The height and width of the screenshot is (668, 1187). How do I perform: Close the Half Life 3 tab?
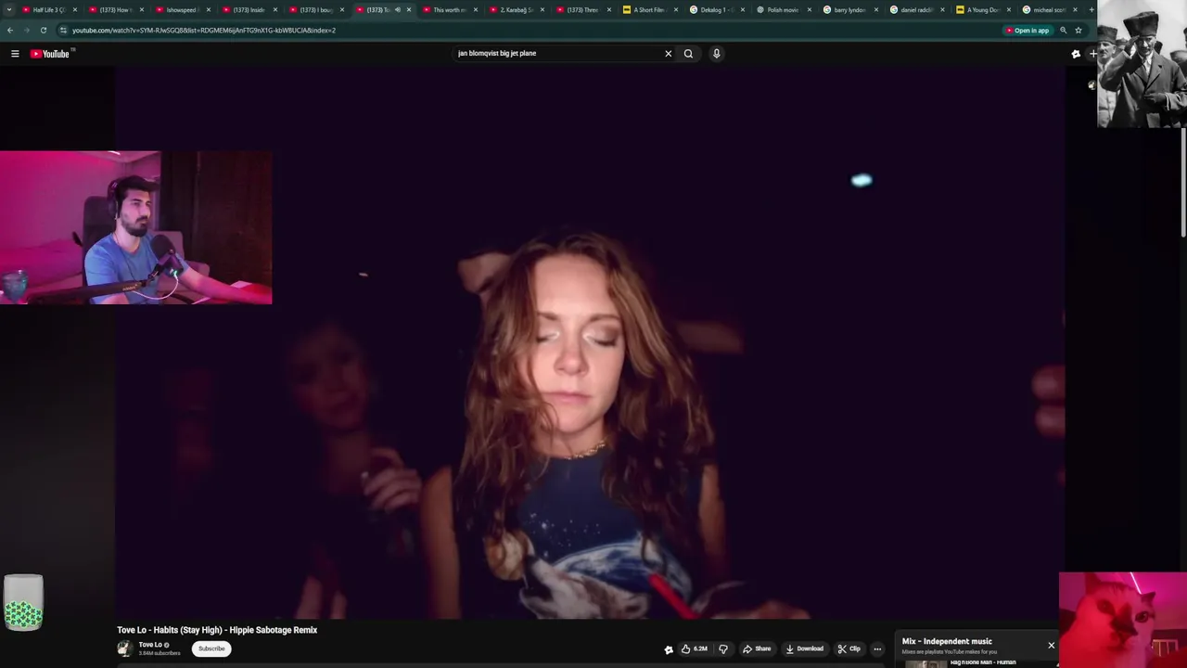coord(75,10)
